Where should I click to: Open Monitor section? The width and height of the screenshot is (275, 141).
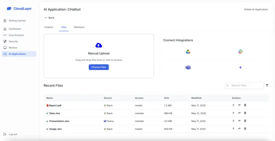coord(10,48)
